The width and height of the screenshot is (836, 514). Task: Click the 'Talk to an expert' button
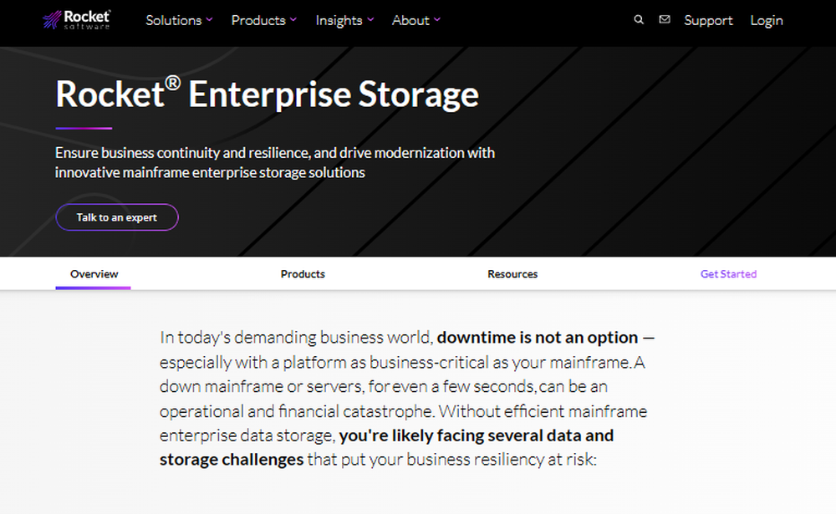click(116, 216)
